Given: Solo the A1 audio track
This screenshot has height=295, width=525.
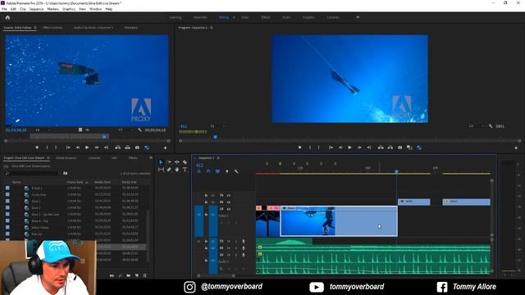Looking at the screenshot, I should tap(235, 241).
